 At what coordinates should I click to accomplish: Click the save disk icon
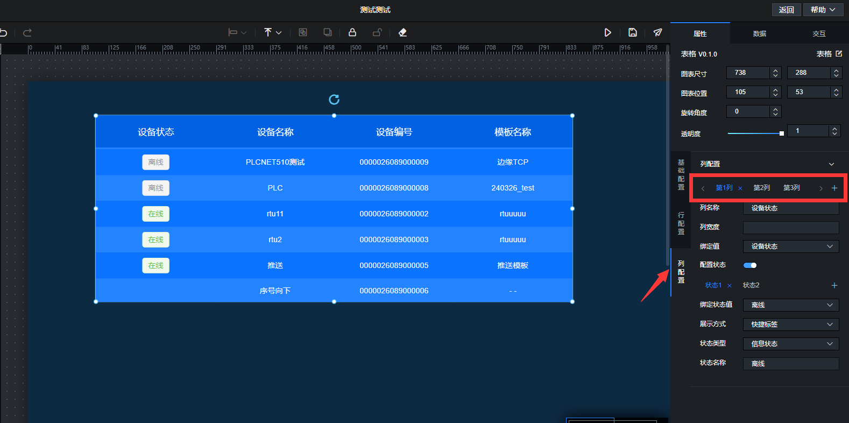(x=633, y=32)
